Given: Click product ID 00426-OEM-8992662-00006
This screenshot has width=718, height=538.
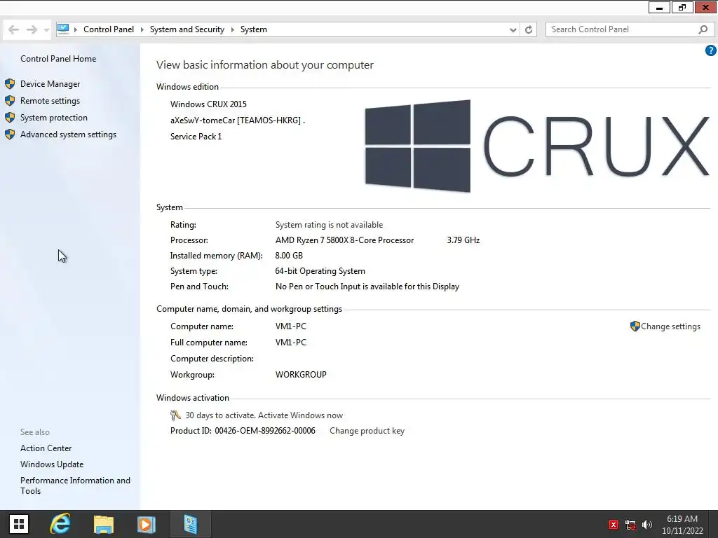Looking at the screenshot, I should (264, 431).
